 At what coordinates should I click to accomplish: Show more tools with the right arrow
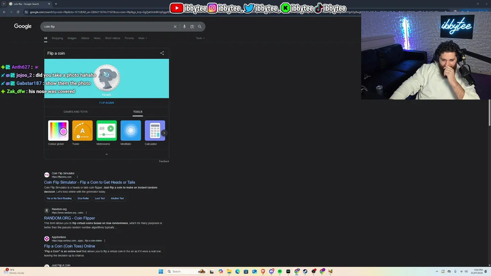pyautogui.click(x=164, y=133)
